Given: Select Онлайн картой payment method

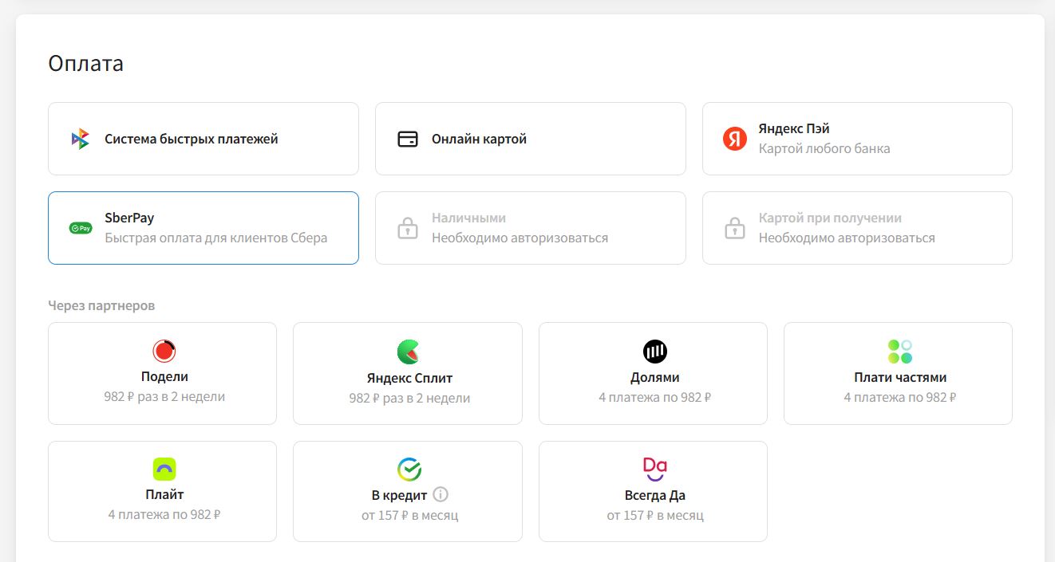Looking at the screenshot, I should [x=531, y=139].
